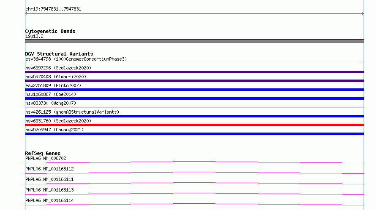Click the chr19:7547831..7547831 coordinate label
The image size is (376, 210).
point(53,9)
